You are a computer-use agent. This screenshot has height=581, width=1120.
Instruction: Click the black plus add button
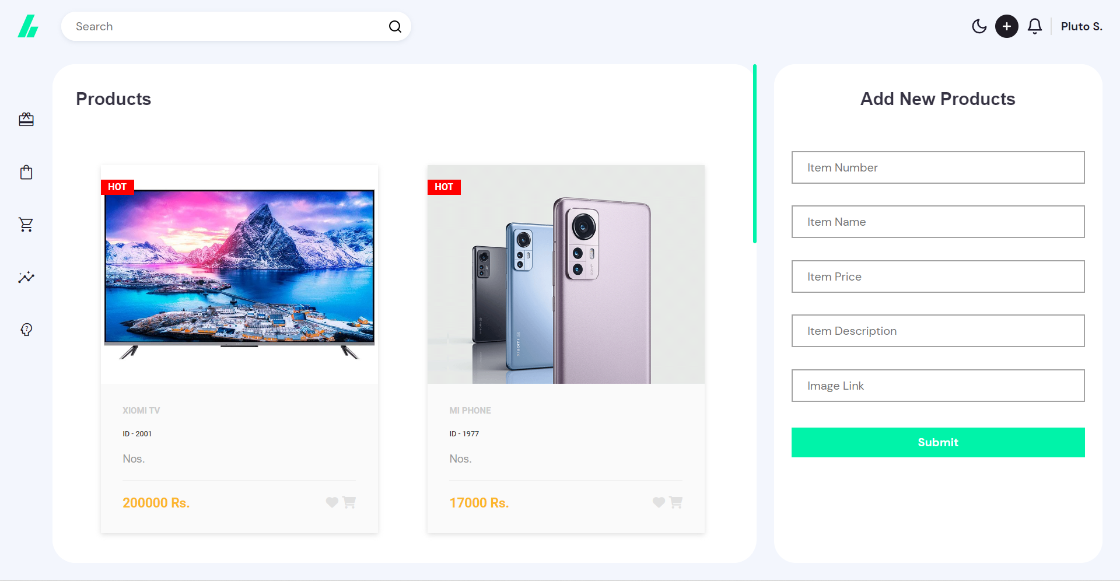(1007, 26)
